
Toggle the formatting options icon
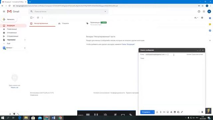[x=157, y=112]
